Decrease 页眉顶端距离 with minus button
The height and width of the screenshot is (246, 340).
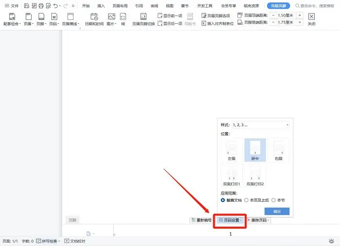[x=273, y=16]
